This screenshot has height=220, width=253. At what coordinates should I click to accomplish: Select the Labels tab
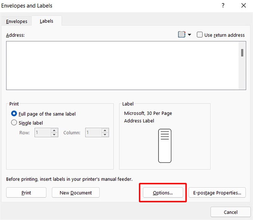click(x=46, y=21)
